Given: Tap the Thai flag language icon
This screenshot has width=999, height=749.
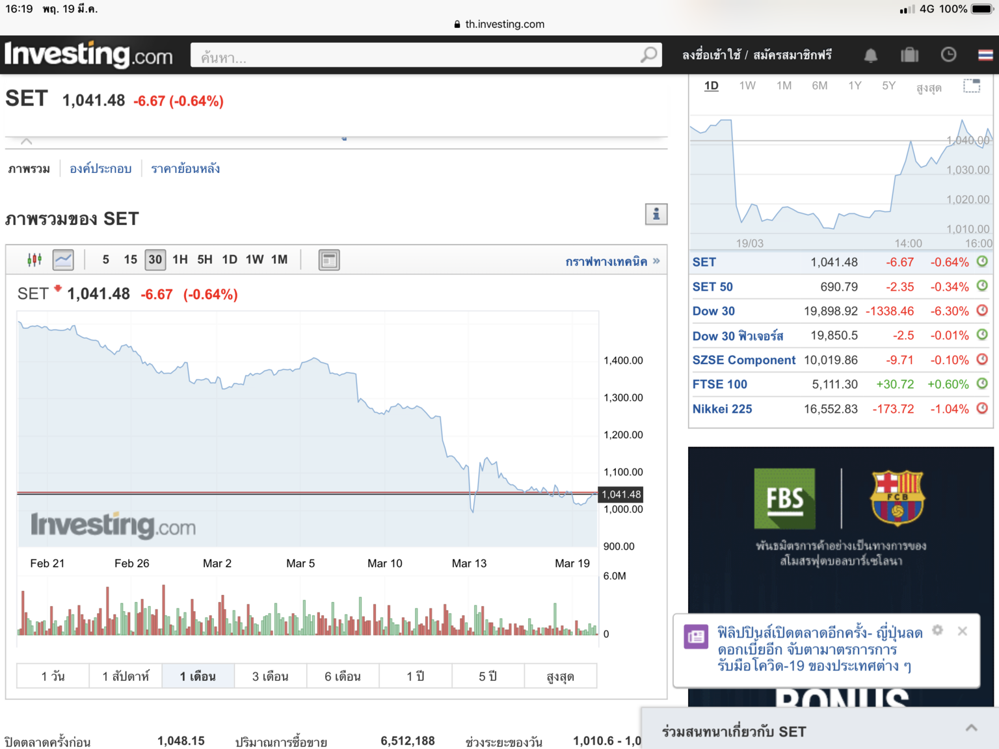Looking at the screenshot, I should coord(985,55).
